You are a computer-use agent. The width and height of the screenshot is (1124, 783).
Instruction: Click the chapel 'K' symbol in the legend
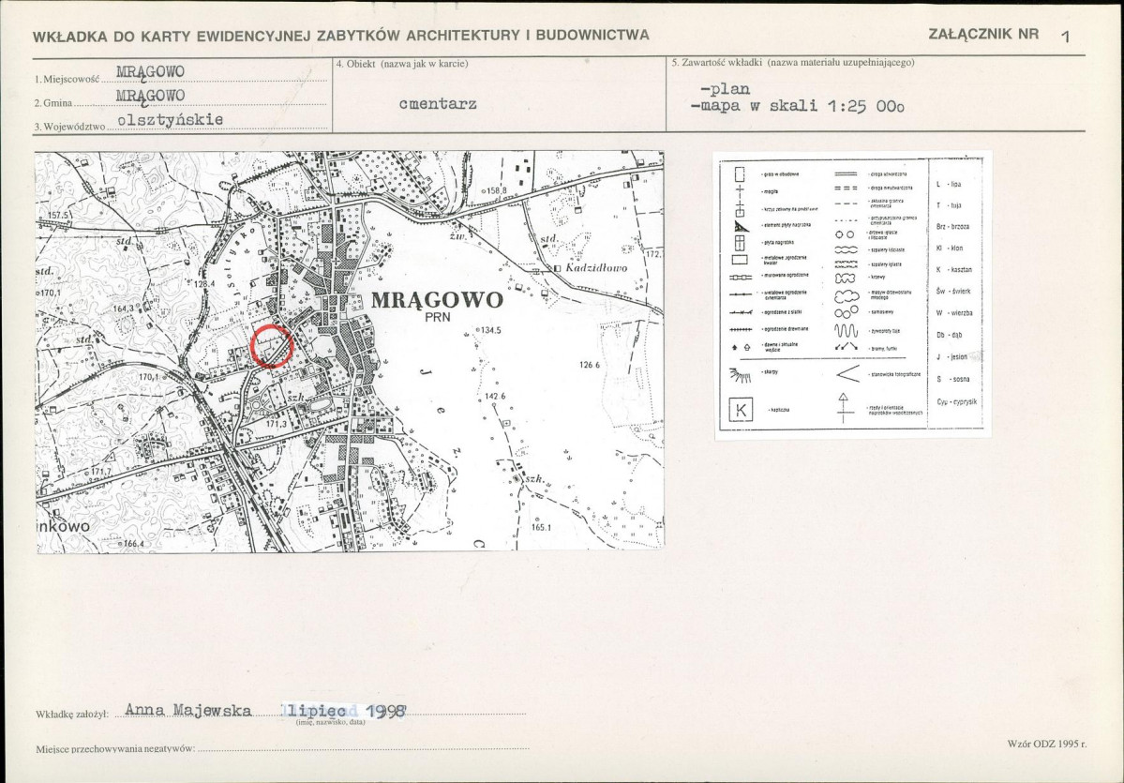(742, 410)
